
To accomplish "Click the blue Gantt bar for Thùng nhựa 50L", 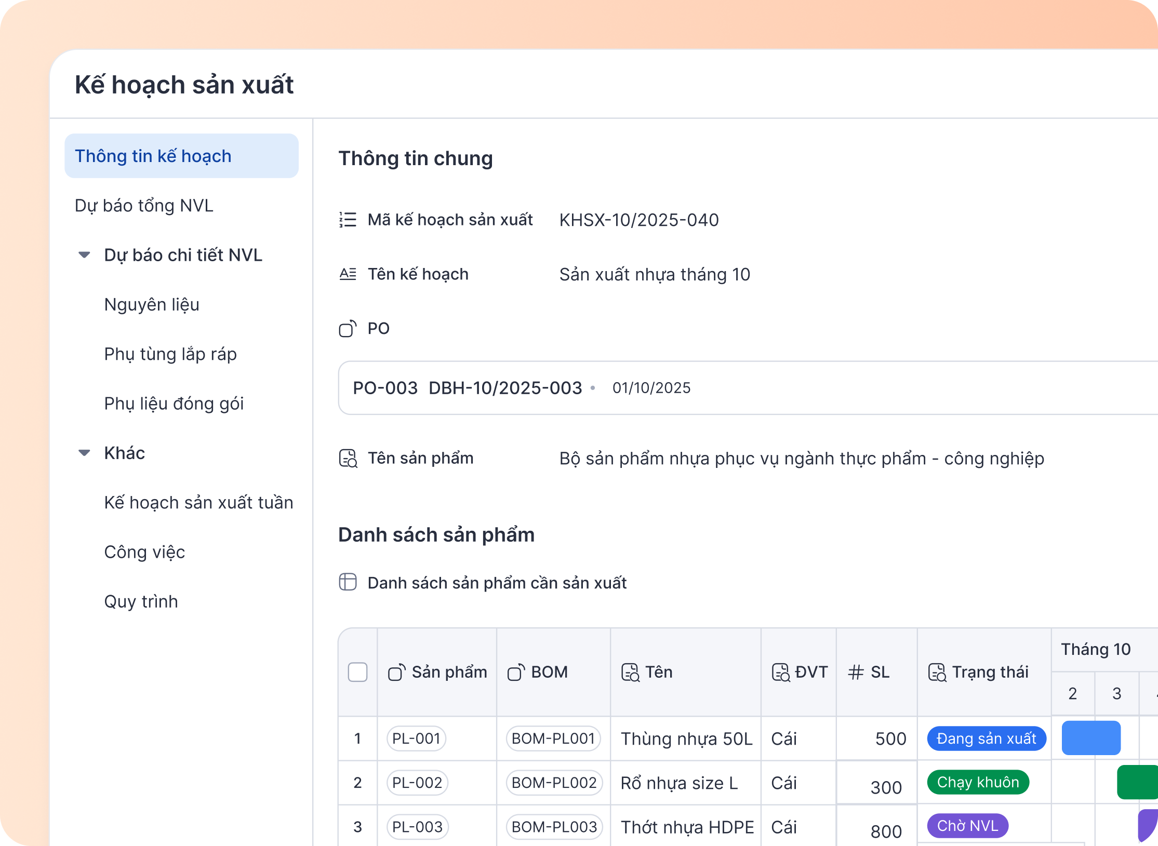I will coord(1091,738).
